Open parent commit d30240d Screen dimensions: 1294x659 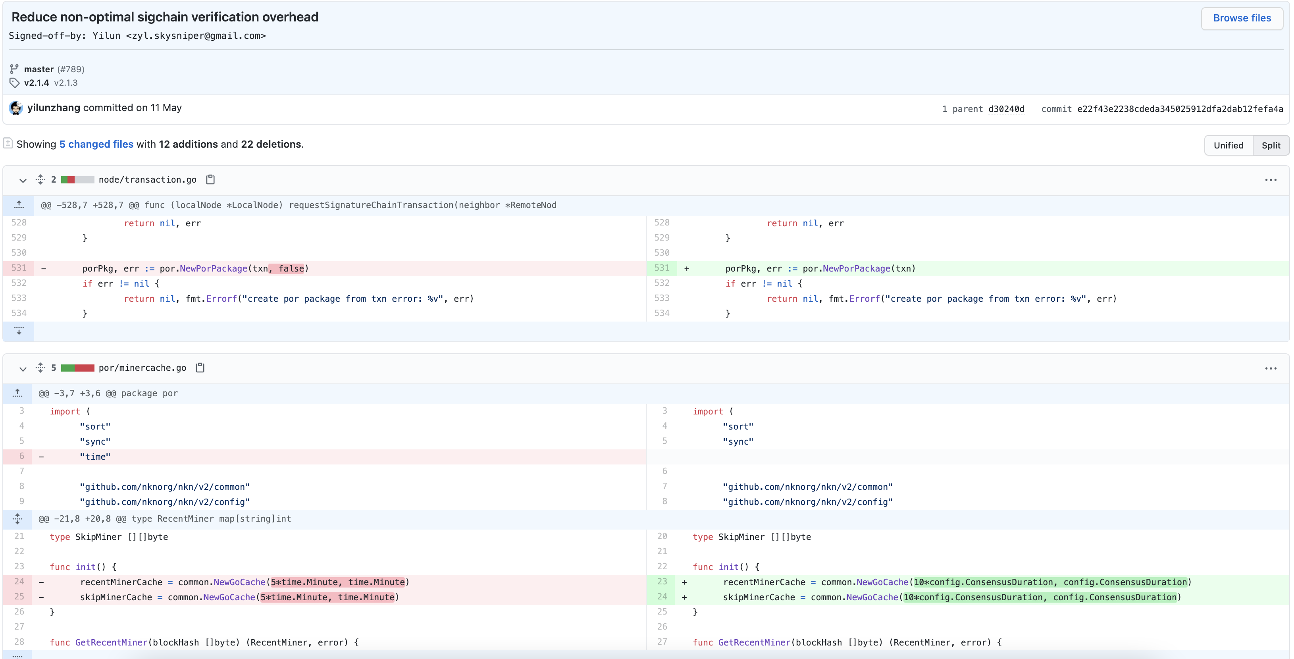tap(1006, 109)
